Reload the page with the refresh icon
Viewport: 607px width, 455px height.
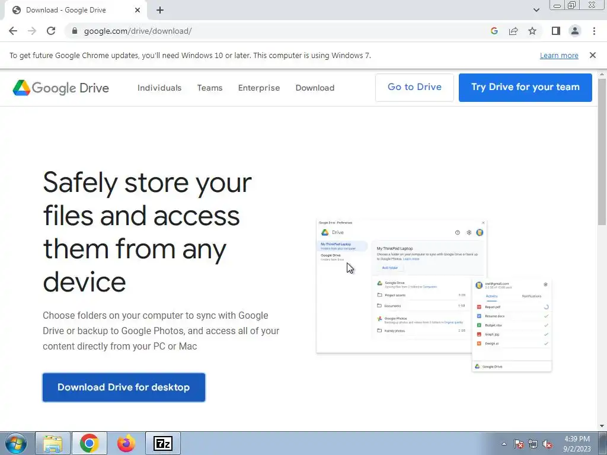point(51,31)
